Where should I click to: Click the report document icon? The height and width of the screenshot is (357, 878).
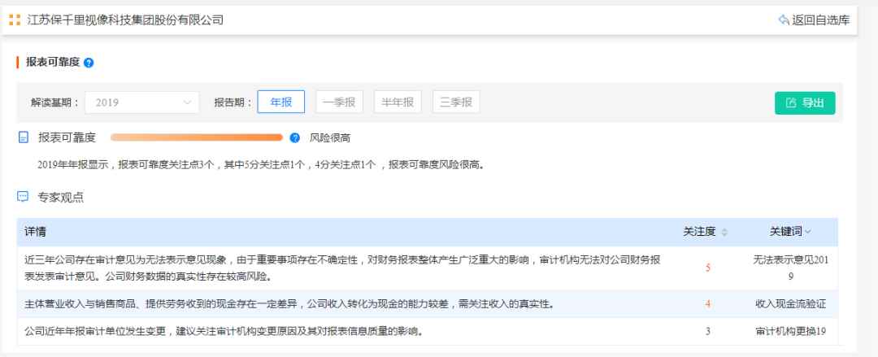24,138
